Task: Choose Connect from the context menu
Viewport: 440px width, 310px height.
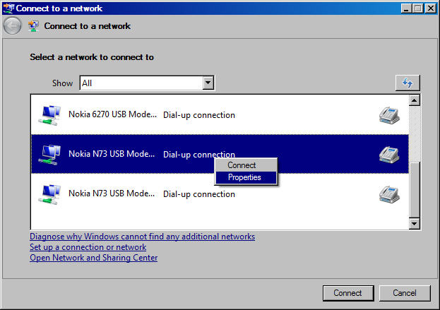Action: pos(242,165)
